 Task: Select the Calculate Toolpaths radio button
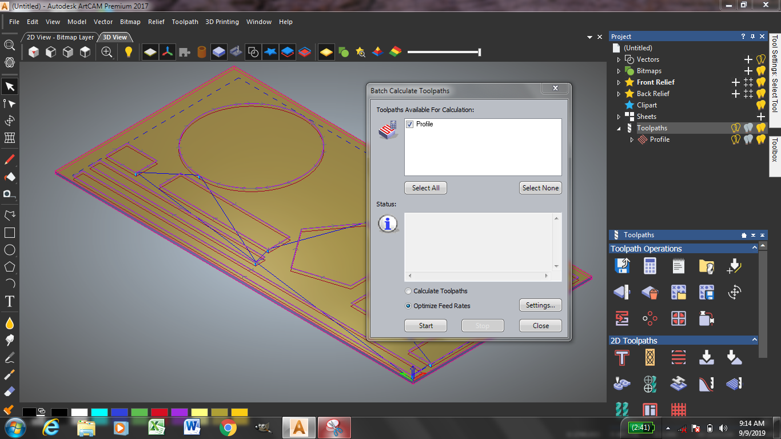408,291
